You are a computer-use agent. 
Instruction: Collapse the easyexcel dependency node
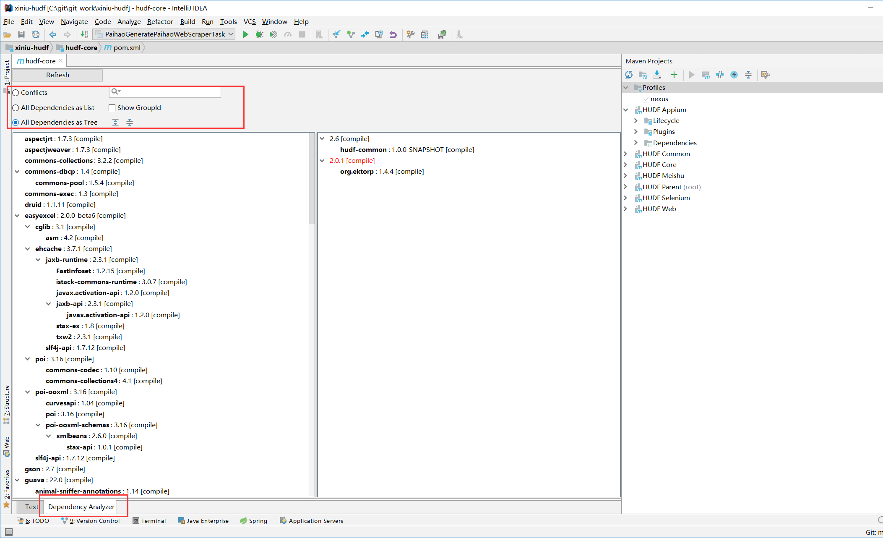click(x=17, y=216)
